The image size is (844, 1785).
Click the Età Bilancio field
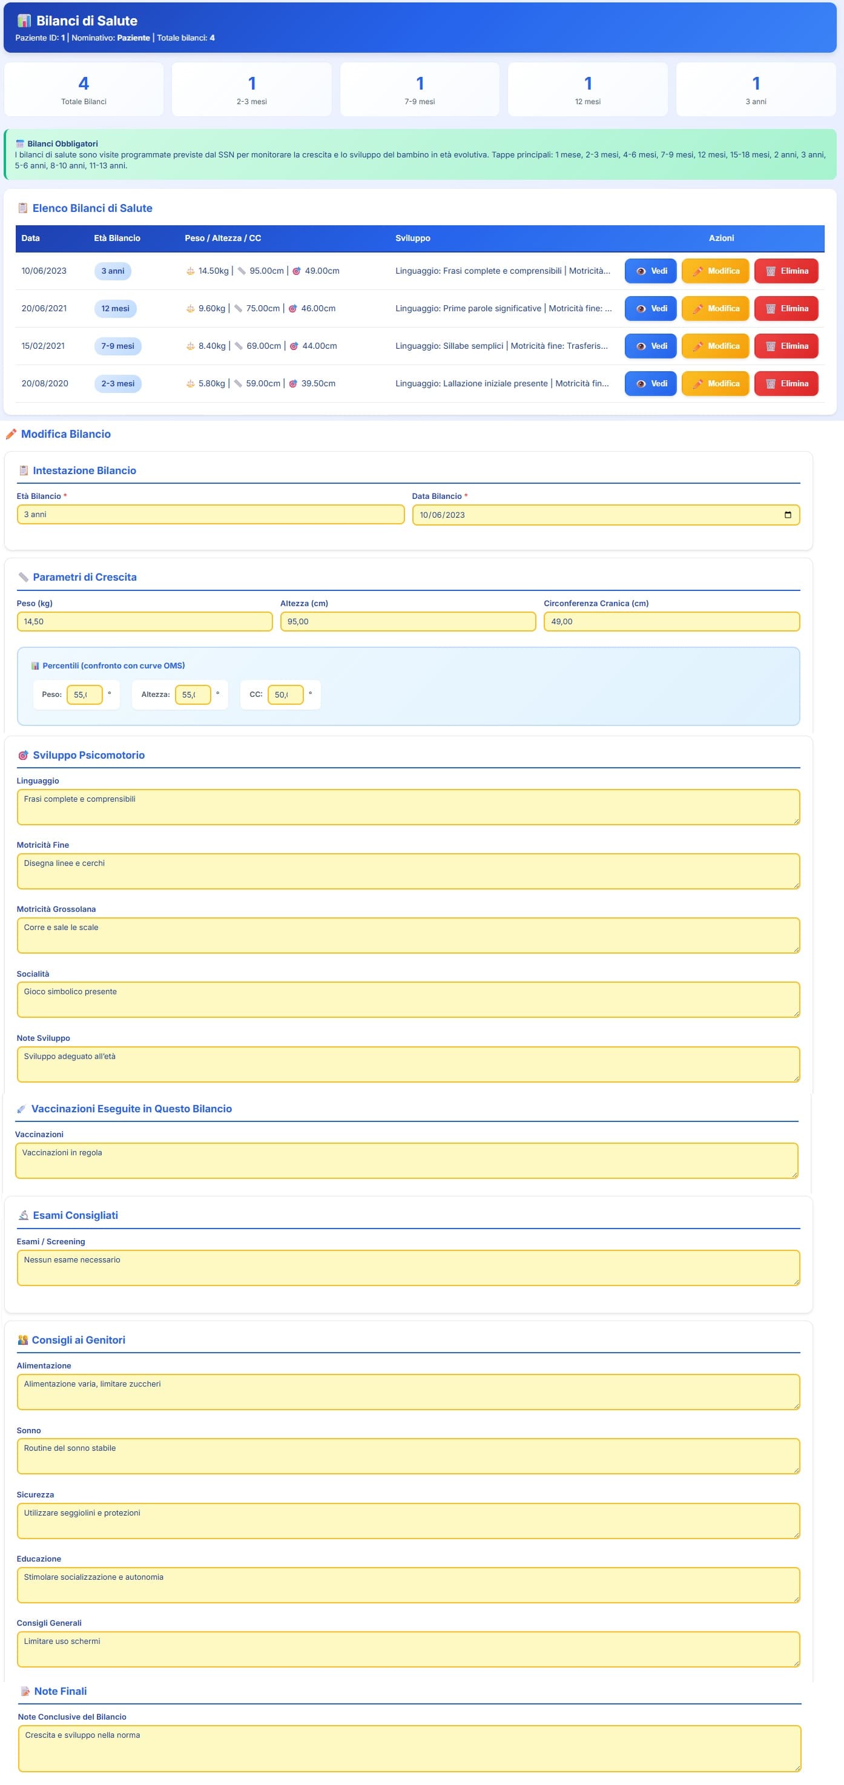pyautogui.click(x=210, y=515)
